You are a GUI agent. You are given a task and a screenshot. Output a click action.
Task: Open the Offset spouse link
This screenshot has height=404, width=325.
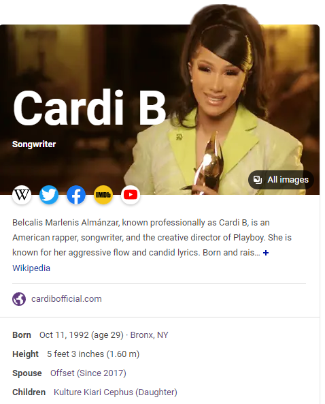88,373
